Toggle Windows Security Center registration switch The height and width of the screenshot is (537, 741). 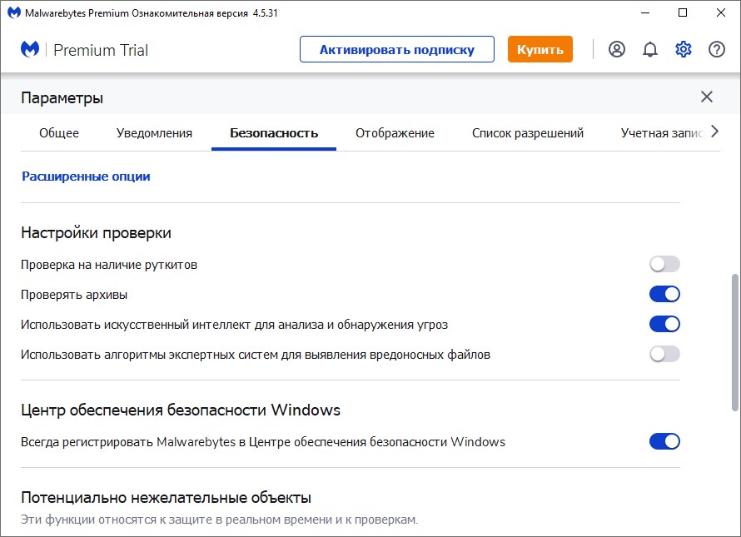(664, 441)
